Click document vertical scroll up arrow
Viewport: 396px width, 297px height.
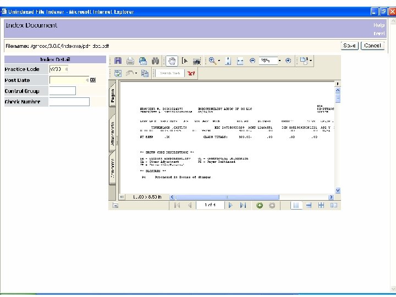338,90
